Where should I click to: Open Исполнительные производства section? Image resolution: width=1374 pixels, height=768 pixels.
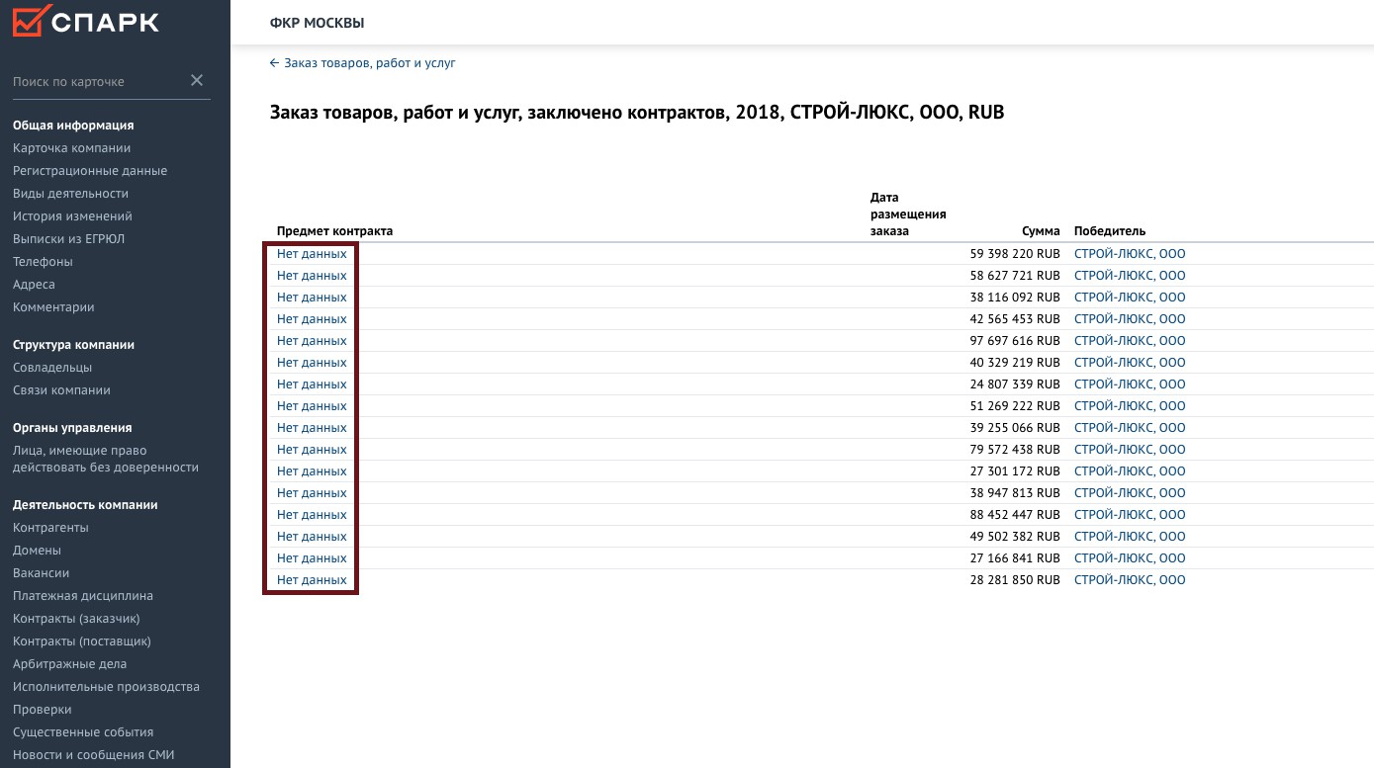coord(106,687)
